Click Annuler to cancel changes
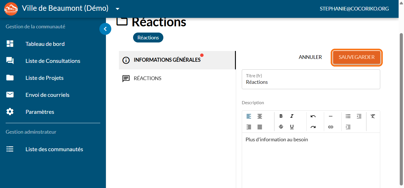Viewport: 404px width, 188px height. [x=310, y=57]
